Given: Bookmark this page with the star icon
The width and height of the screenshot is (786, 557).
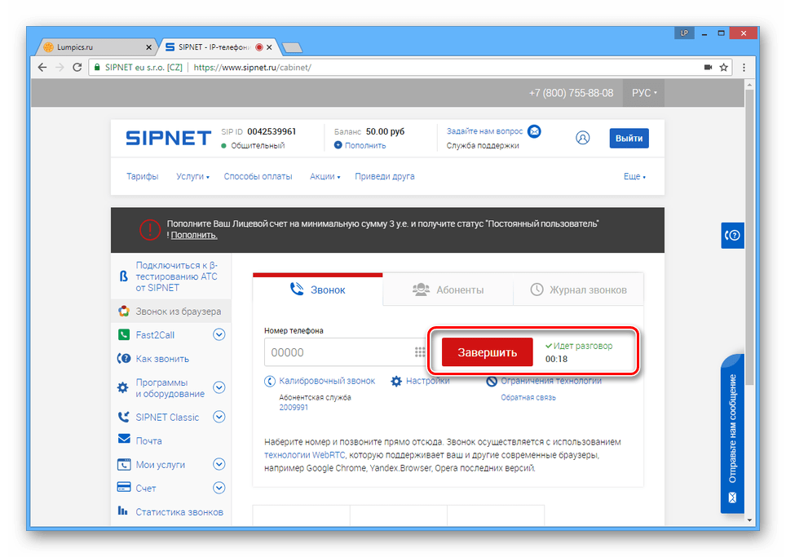Looking at the screenshot, I should 724,67.
